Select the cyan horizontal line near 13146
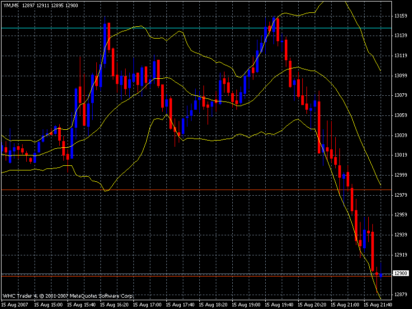Screen dimensions: 412x309 [197, 28]
